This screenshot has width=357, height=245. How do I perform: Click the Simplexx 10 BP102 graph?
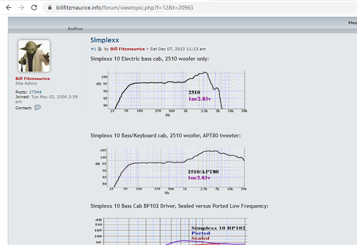click(x=173, y=231)
